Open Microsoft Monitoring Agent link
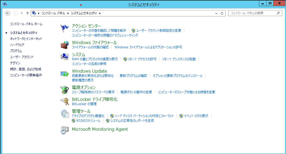The width and height of the screenshot is (286, 154). (x=100, y=129)
